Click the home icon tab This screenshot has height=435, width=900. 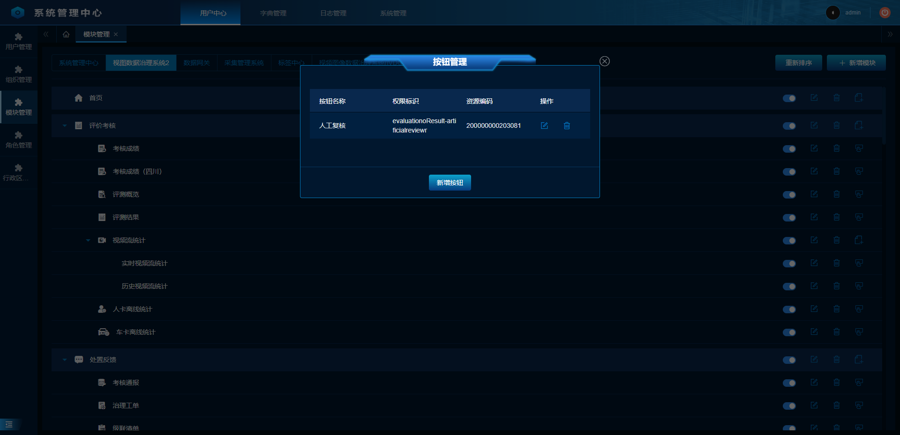tap(66, 34)
